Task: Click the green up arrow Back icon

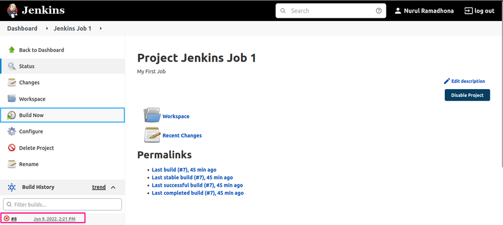Action: 12,50
